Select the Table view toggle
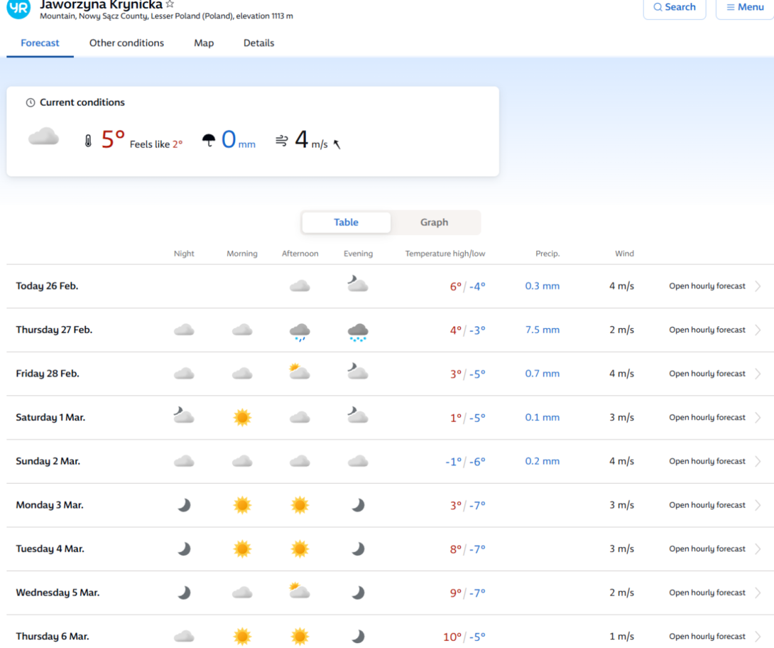 pos(346,222)
